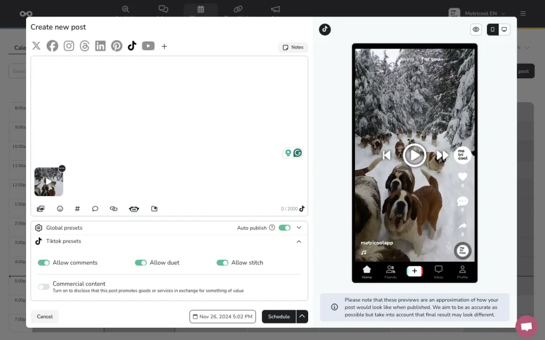Disable the Allow comments toggle

[x=44, y=263]
